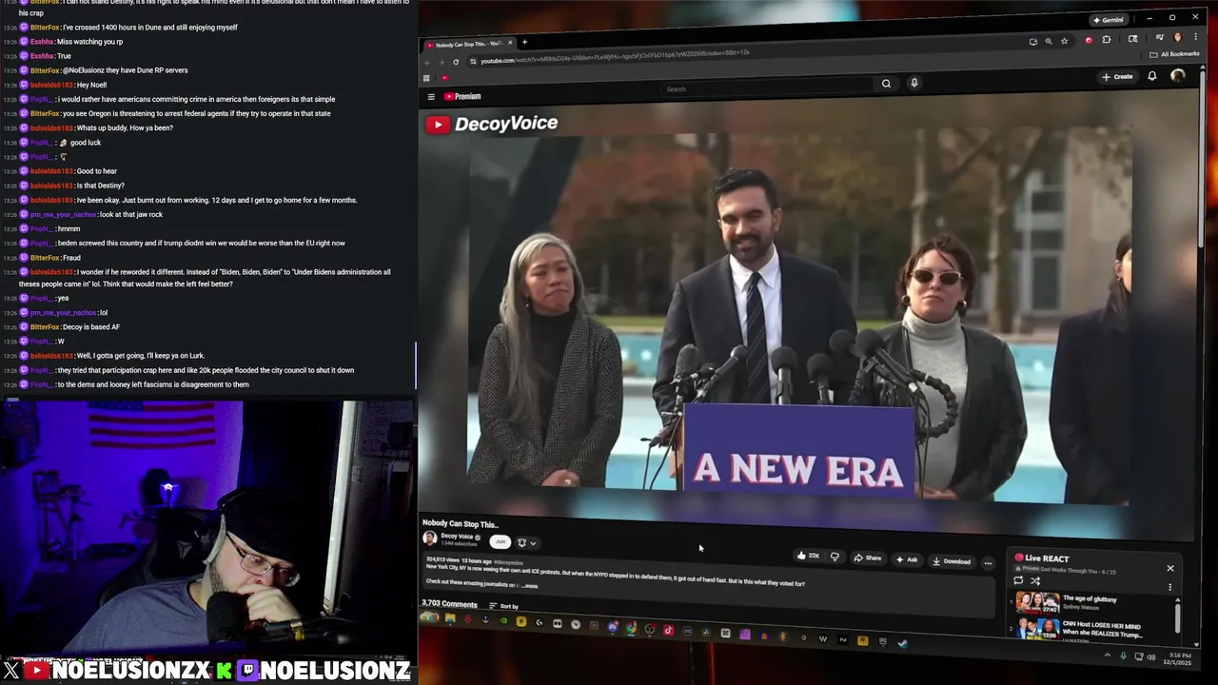The width and height of the screenshot is (1218, 685).
Task: Click the 3,703 Comments heading
Action: (449, 604)
